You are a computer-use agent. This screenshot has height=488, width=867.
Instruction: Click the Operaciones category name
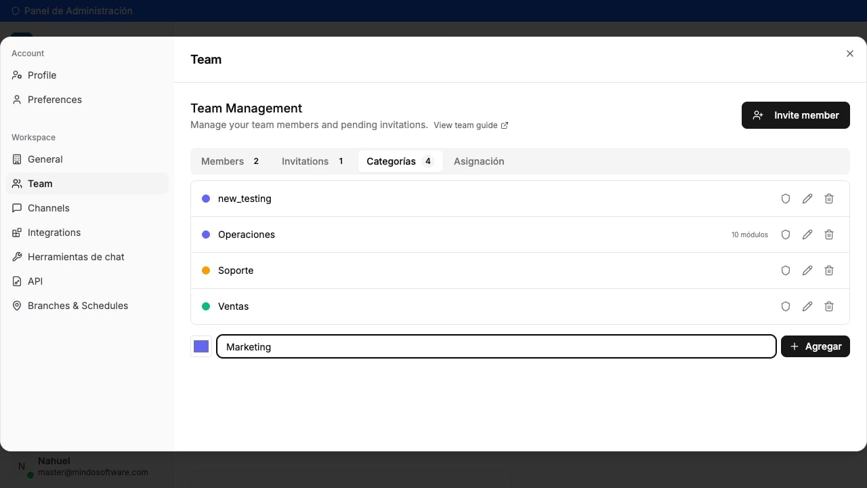click(247, 235)
